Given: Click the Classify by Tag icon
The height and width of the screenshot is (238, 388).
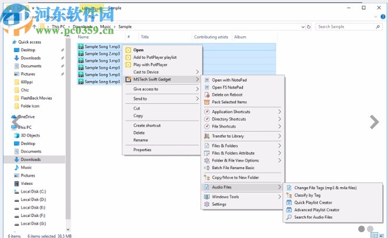Looking at the screenshot, I should (x=289, y=195).
